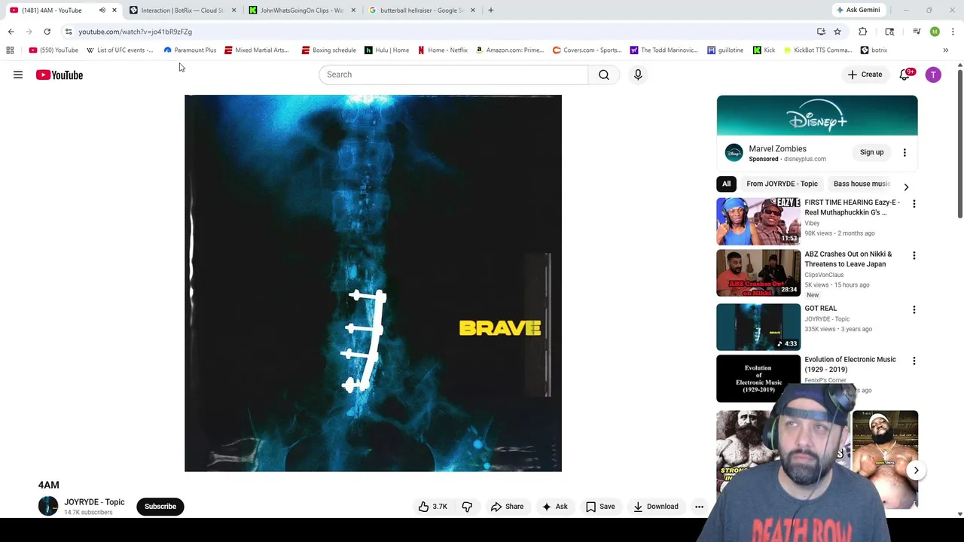Viewport: 964px width, 542px height.
Task: Play the GOT REAL thumbnail
Action: 758,327
